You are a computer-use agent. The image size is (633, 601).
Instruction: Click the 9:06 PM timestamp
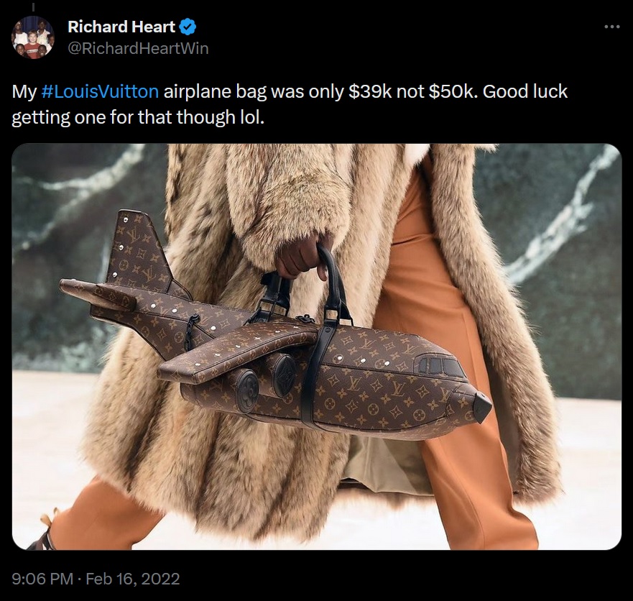pyautogui.click(x=42, y=579)
